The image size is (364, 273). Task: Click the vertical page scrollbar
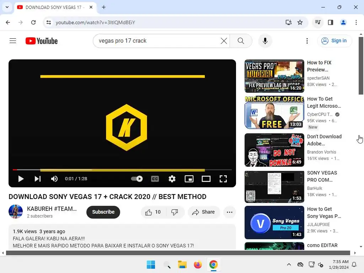(x=361, y=66)
